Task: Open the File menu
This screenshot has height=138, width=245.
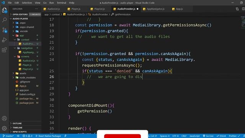Action: point(10,3)
